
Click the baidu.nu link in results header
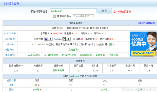(x=74, y=76)
